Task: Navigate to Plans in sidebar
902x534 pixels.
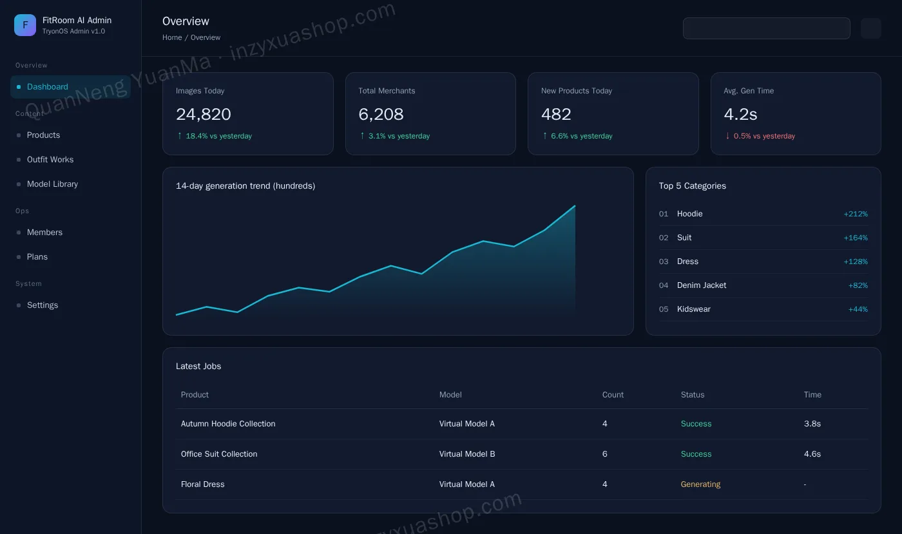Action: click(70, 257)
